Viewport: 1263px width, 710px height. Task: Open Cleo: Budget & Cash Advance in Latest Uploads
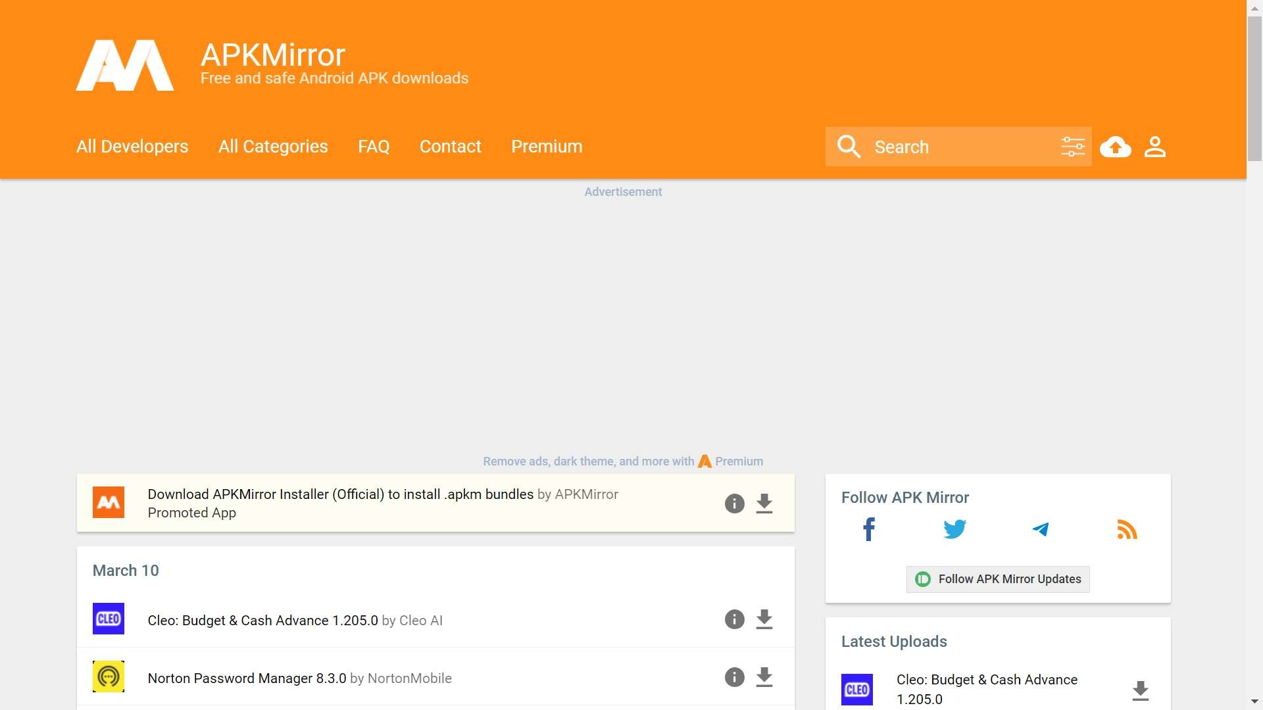click(987, 690)
